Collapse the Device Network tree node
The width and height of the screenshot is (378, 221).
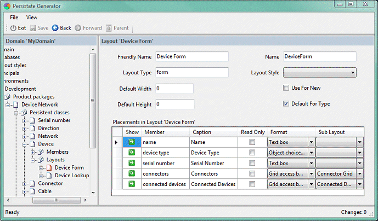pyautogui.click(x=8, y=105)
